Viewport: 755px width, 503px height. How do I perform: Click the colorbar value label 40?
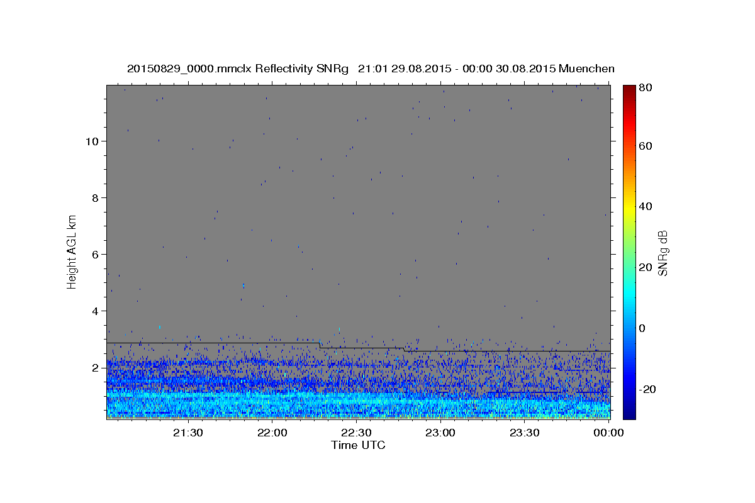coord(645,206)
